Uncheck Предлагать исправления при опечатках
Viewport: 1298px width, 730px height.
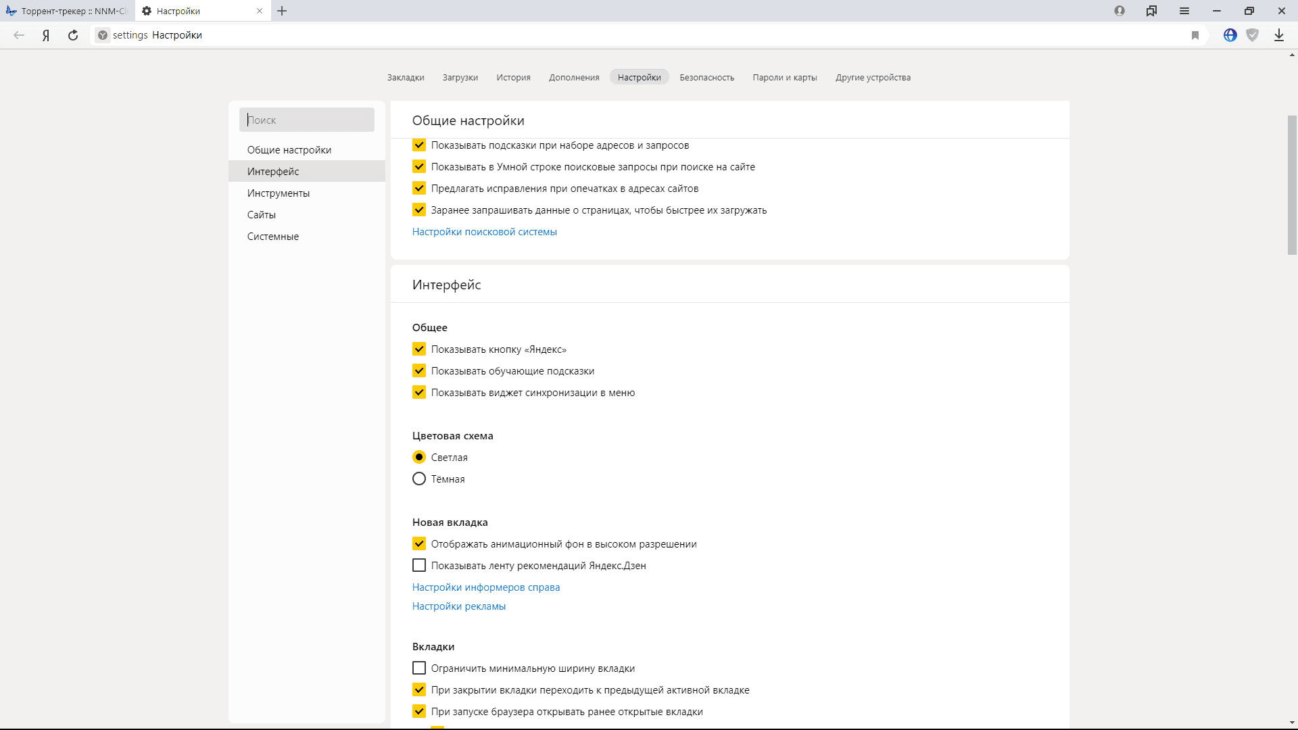click(419, 188)
